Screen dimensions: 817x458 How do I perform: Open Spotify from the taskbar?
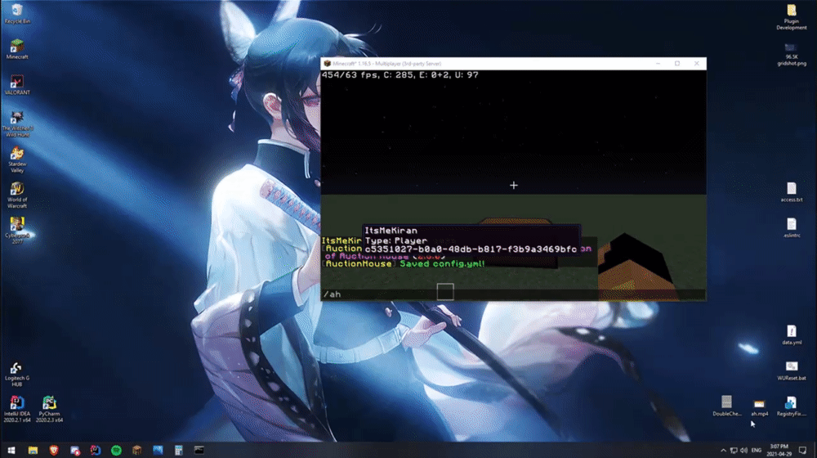[x=116, y=450]
